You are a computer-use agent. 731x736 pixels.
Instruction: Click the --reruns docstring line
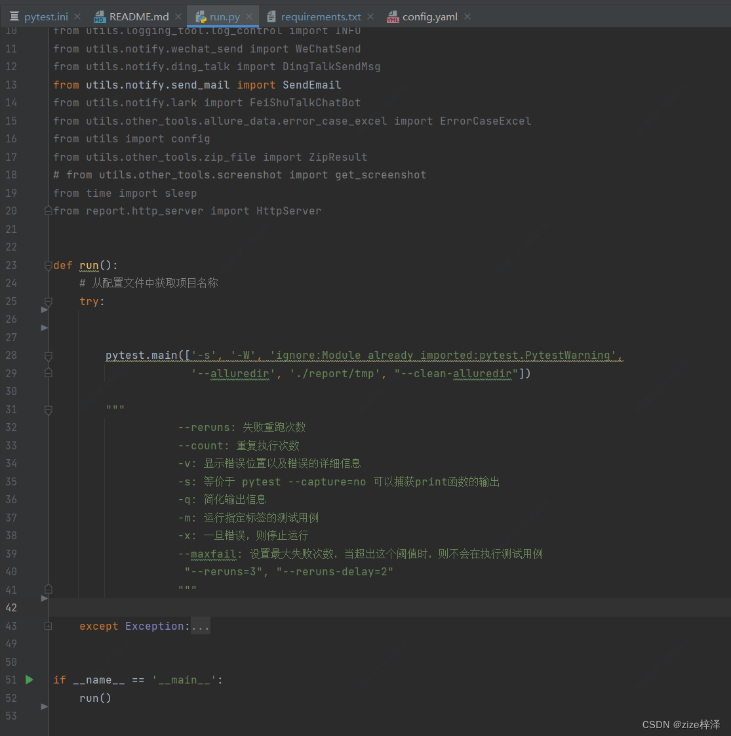pyautogui.click(x=242, y=428)
